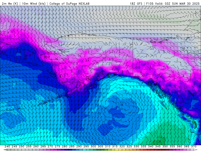Click the 260 color scale label

point(36,146)
